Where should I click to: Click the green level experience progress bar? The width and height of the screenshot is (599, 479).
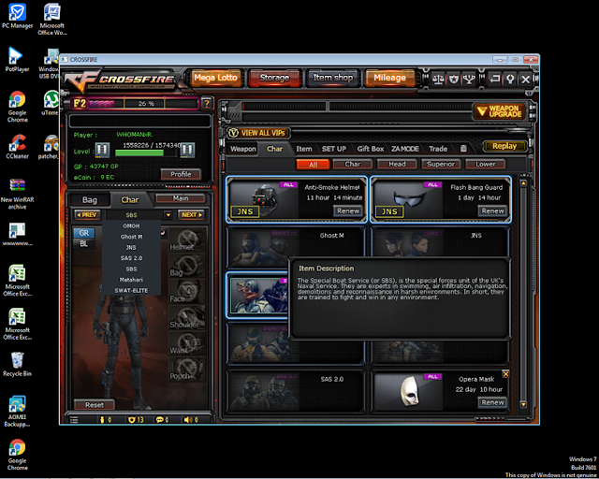[x=145, y=152]
